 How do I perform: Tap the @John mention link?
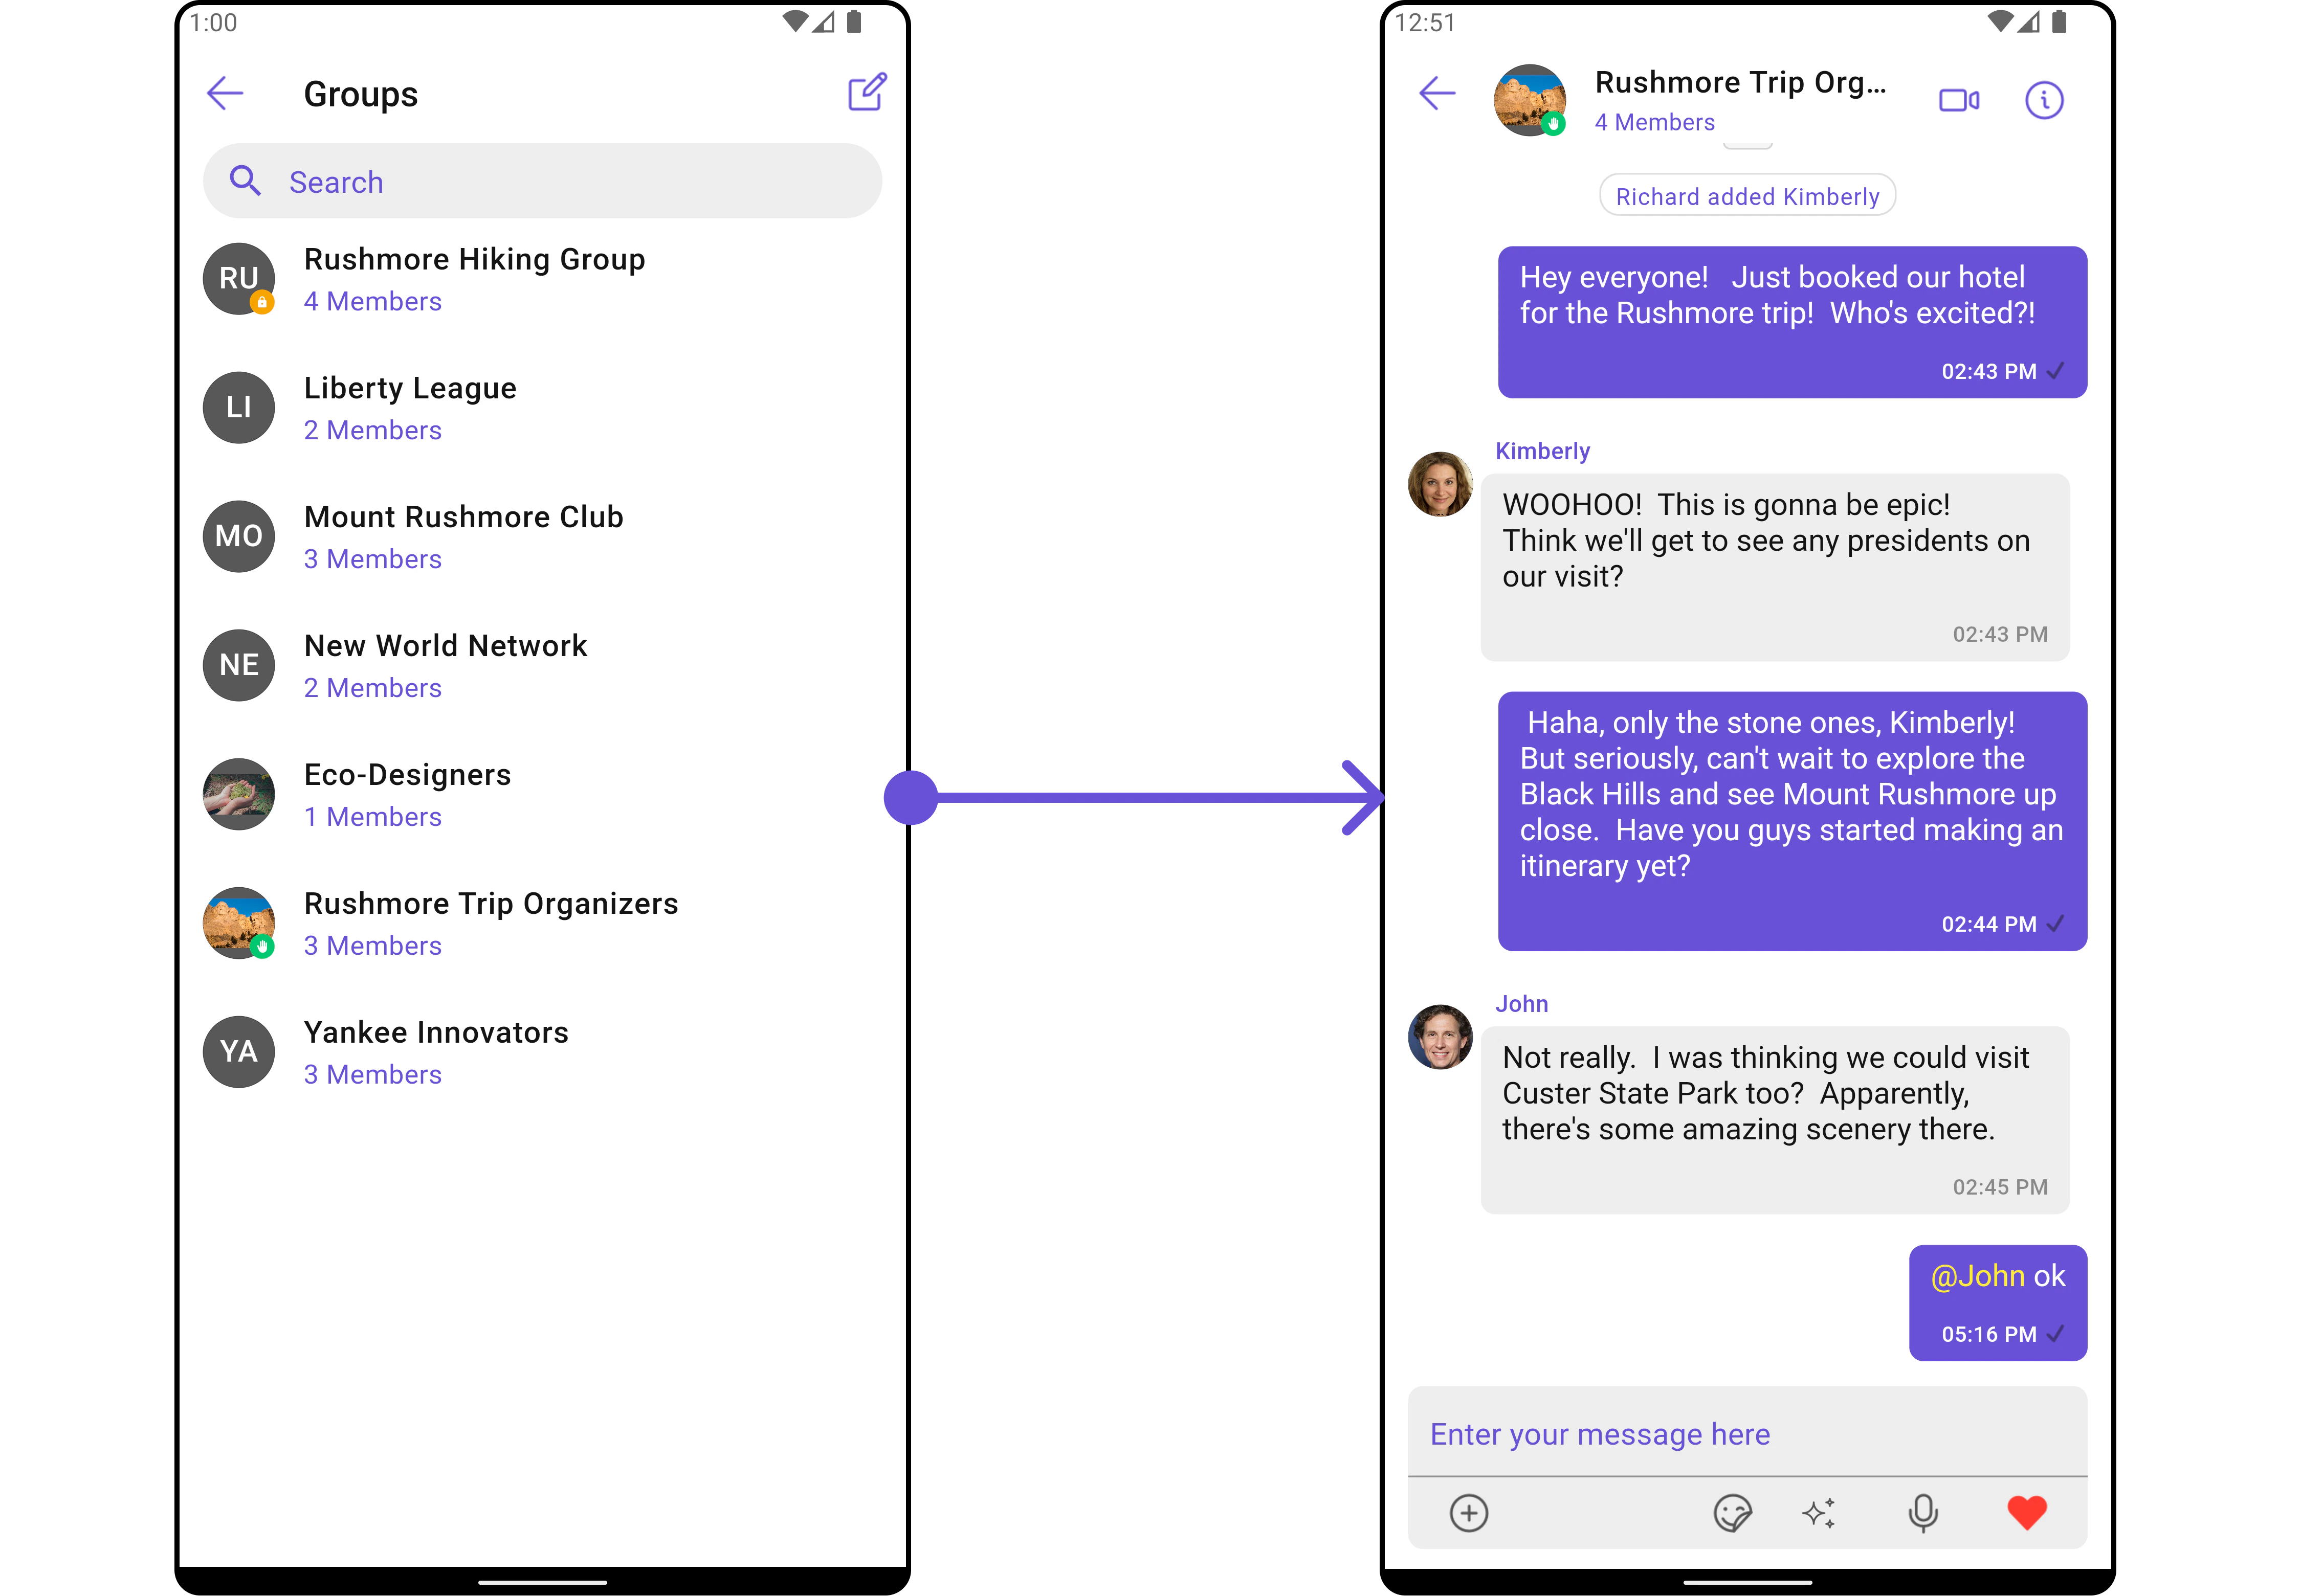pos(1977,1276)
